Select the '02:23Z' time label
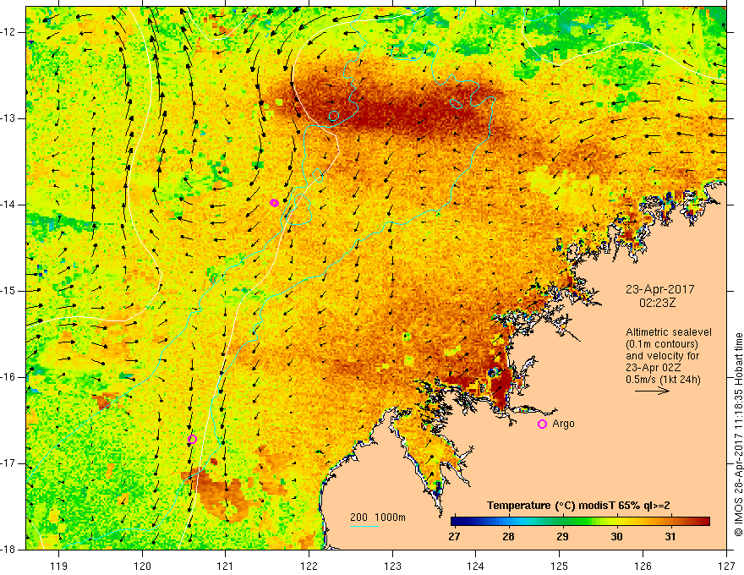 [x=657, y=302]
